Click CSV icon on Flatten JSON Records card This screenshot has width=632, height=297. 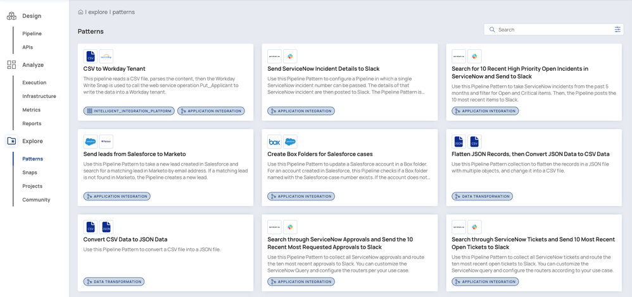point(474,142)
